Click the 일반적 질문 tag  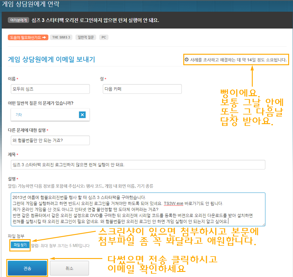tap(86, 37)
